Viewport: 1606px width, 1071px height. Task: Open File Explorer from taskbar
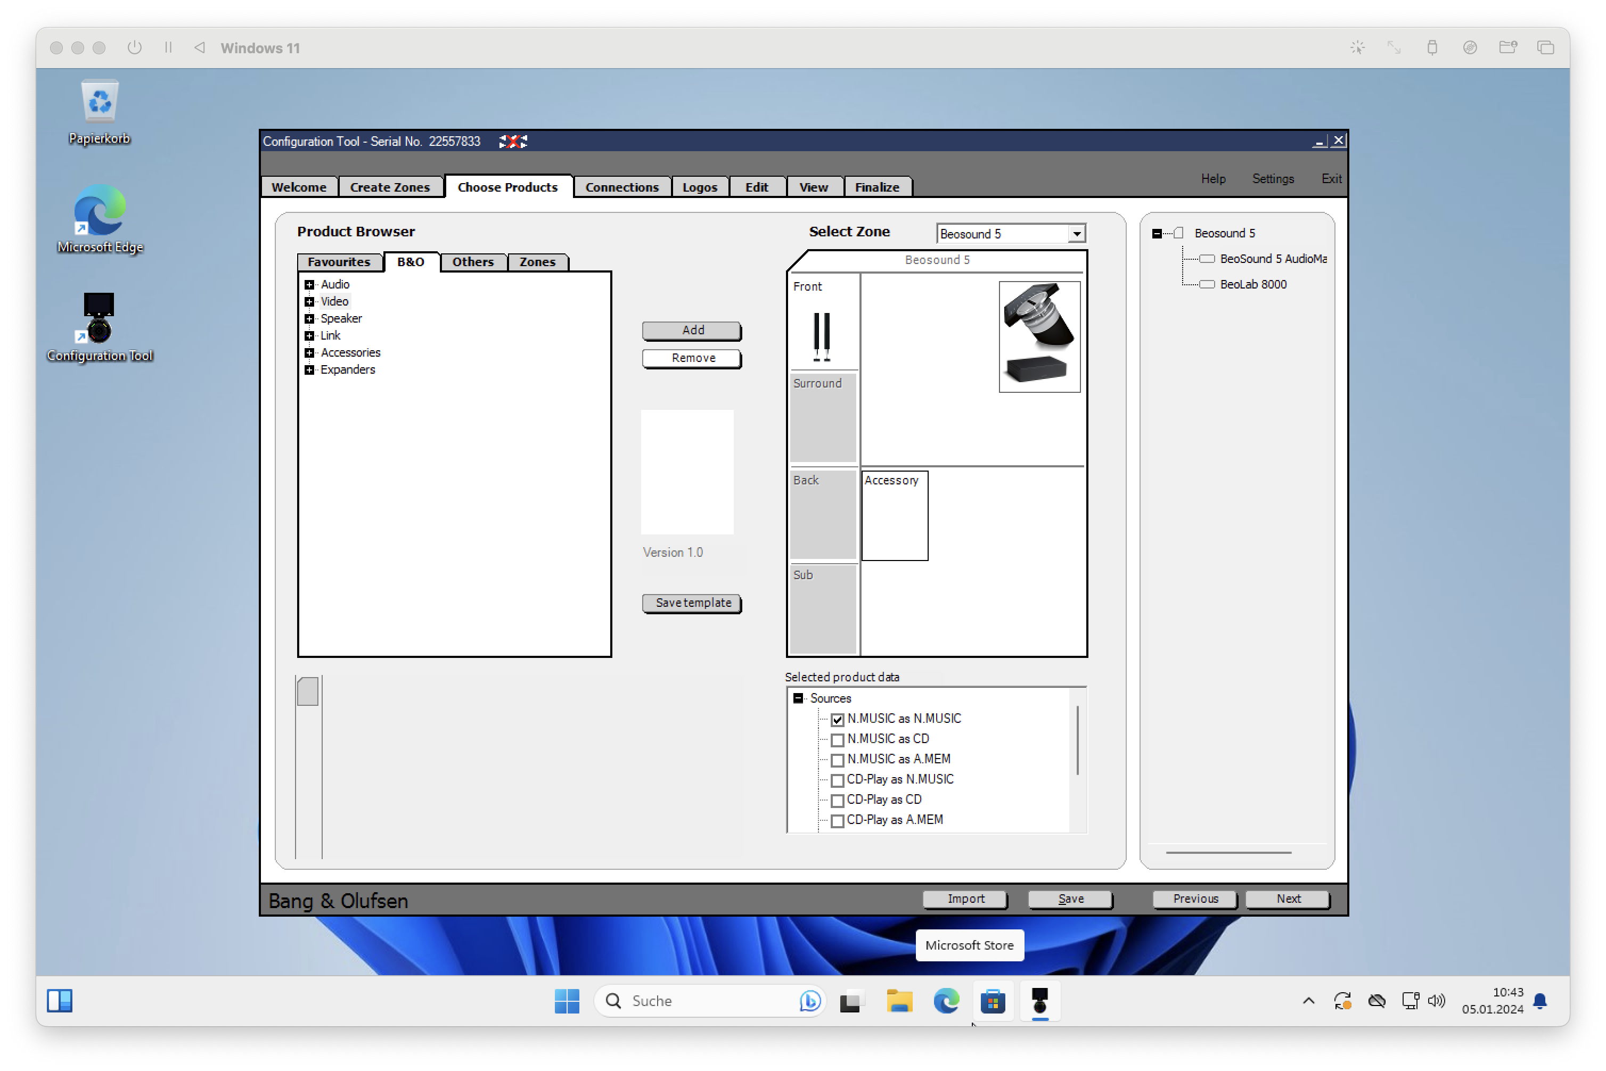[899, 1001]
